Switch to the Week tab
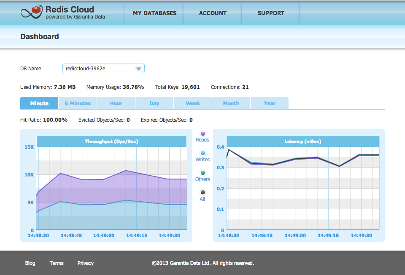Image resolution: width=405 pixels, height=275 pixels. point(193,103)
